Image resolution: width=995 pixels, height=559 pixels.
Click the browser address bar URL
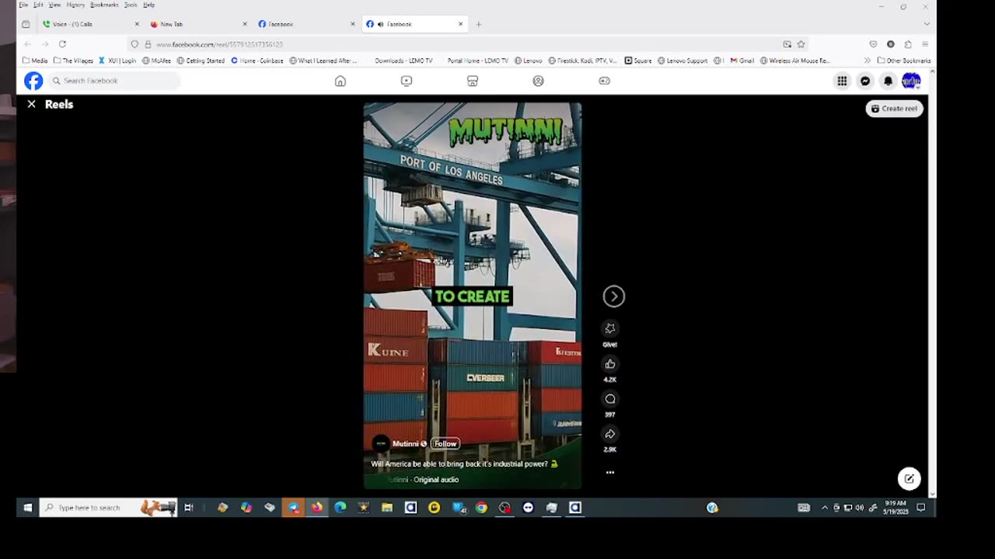(219, 44)
